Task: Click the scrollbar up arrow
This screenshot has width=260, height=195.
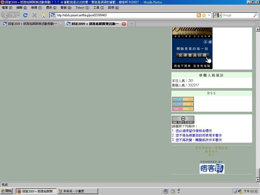Action: 258,29
